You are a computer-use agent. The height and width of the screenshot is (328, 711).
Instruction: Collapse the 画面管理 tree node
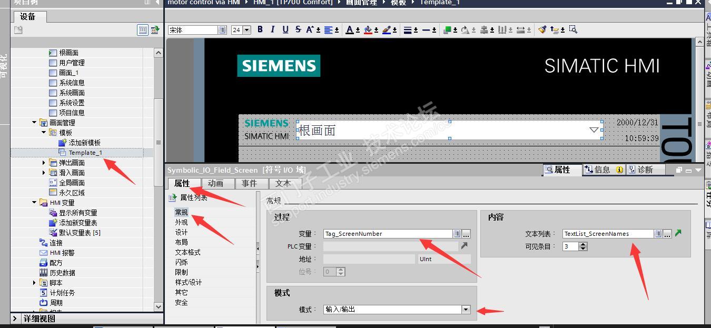pyautogui.click(x=34, y=123)
